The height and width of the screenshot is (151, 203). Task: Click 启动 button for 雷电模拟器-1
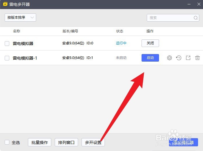(x=150, y=58)
